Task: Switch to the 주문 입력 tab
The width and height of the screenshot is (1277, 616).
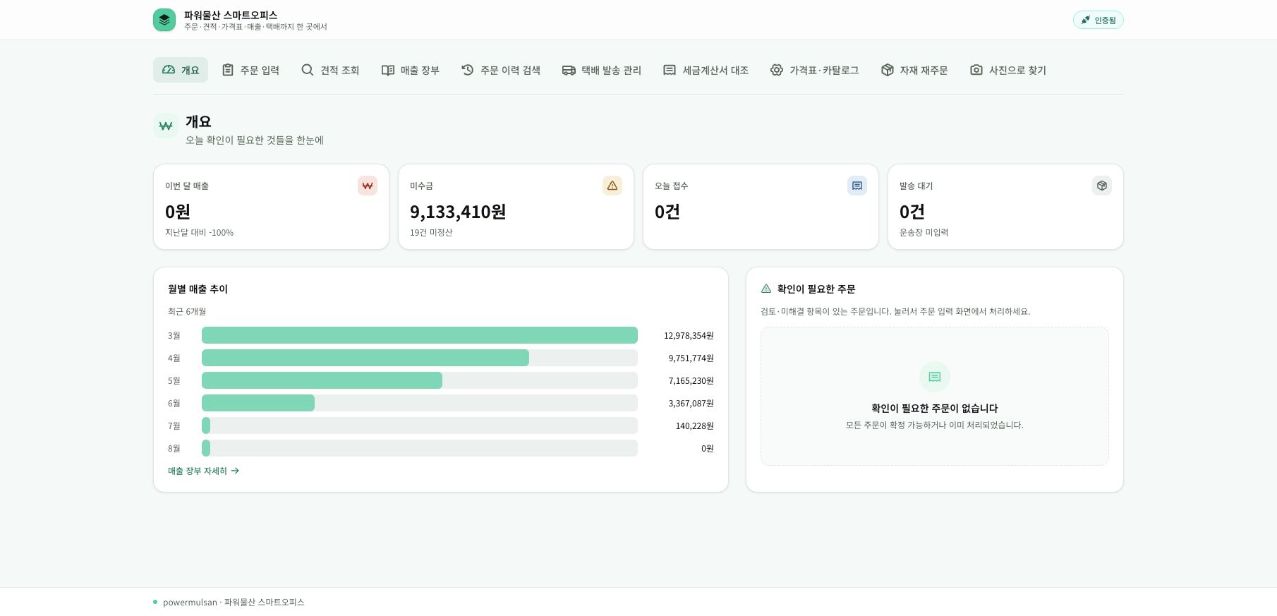Action: click(250, 70)
